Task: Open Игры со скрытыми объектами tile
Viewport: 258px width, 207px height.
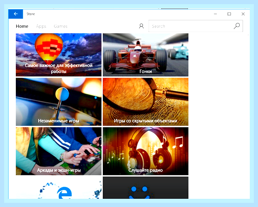Action: point(146,102)
